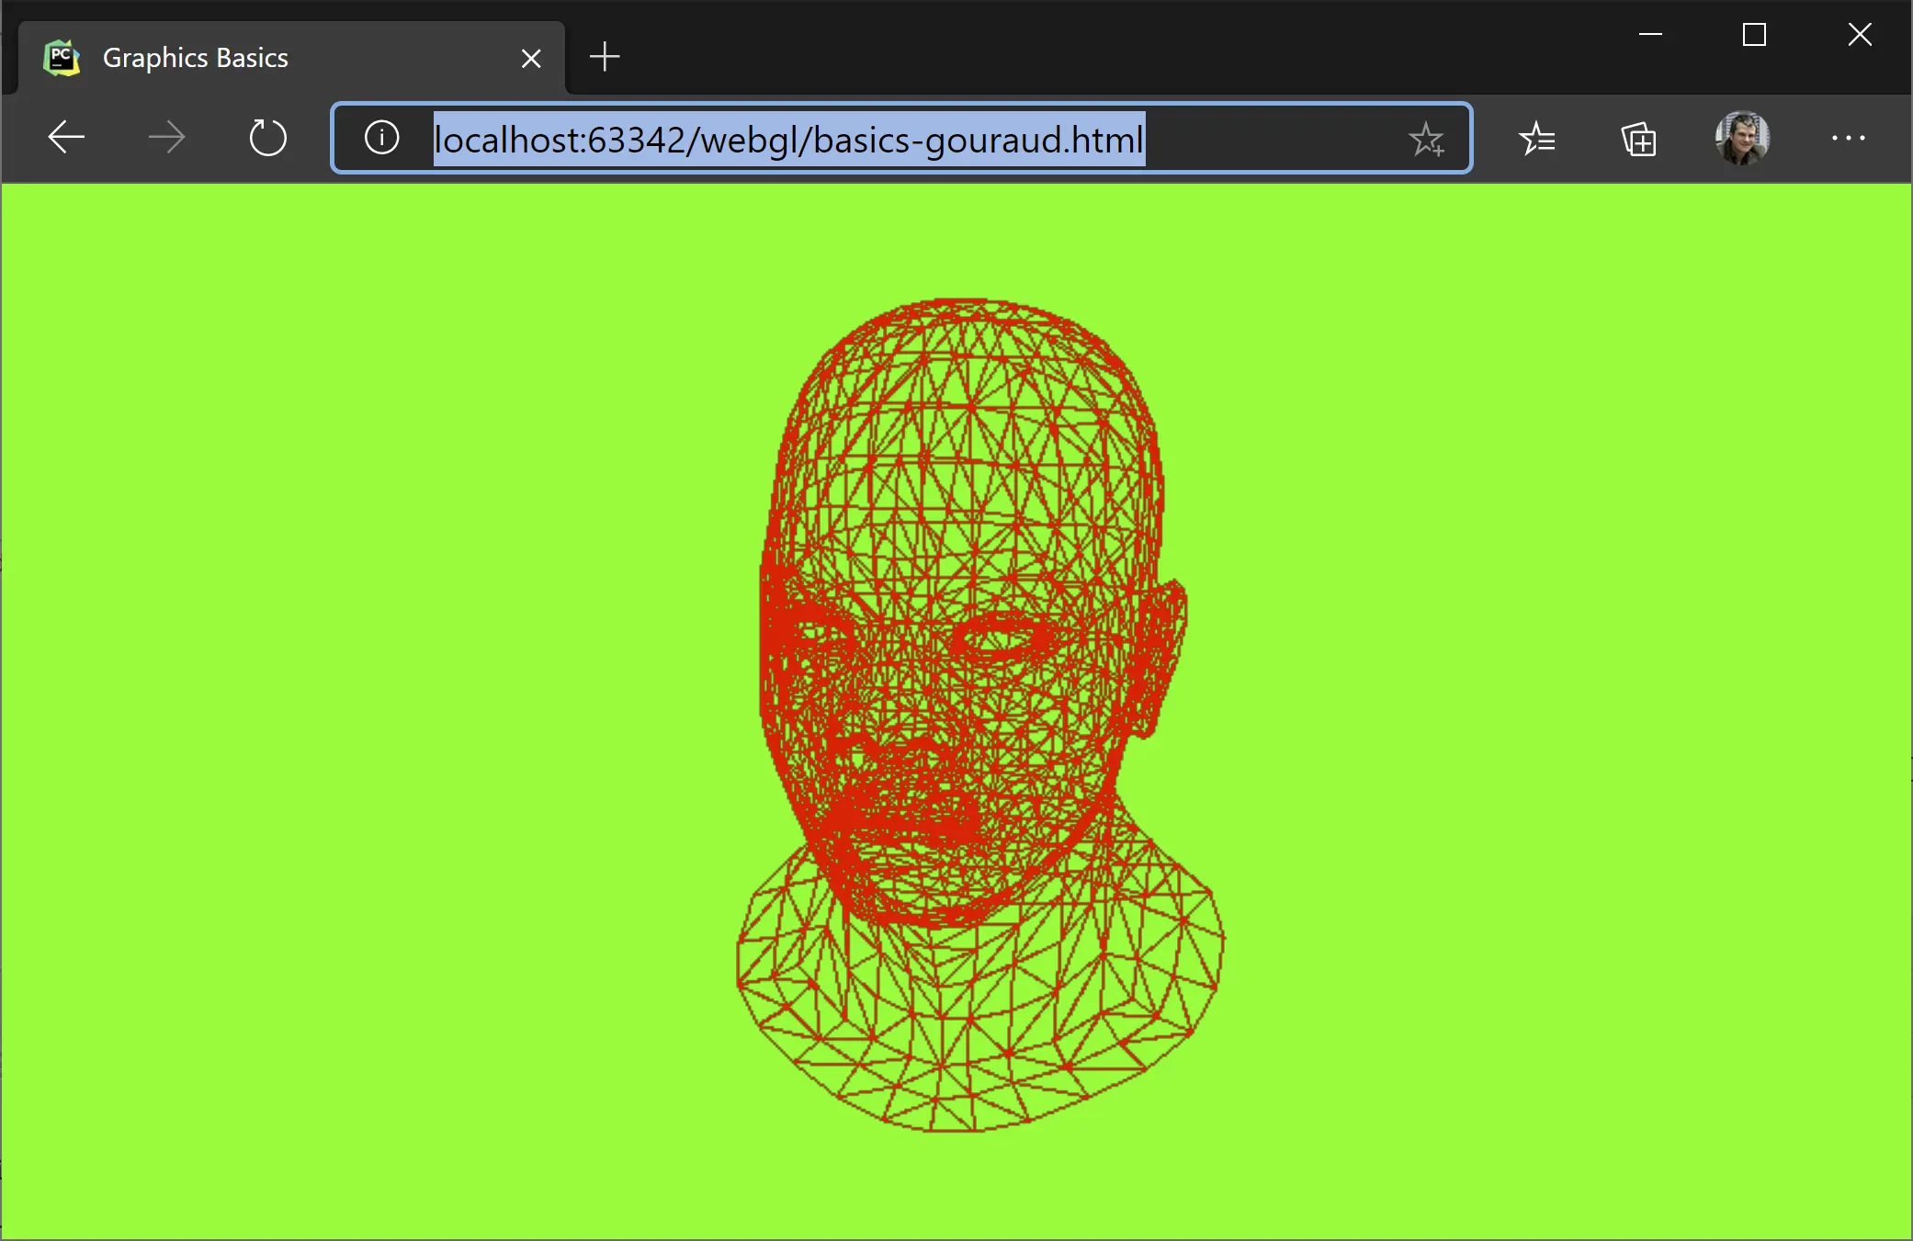Maximize the browser window

coord(1754,35)
